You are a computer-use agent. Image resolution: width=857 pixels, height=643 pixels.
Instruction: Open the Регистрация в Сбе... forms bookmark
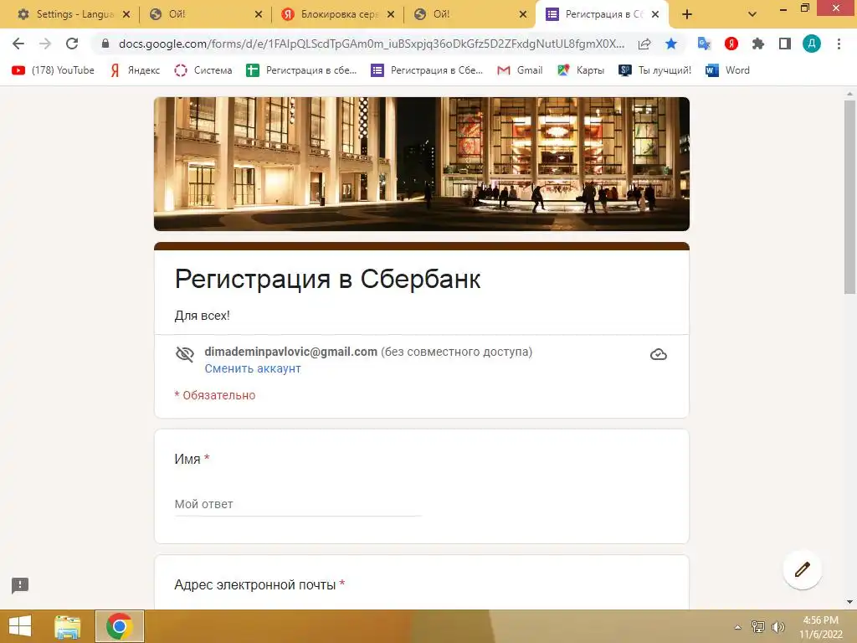click(427, 70)
